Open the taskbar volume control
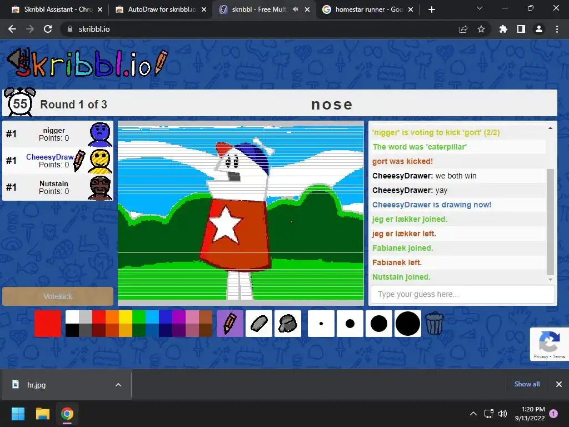Viewport: 569px width, 427px height. [502, 414]
